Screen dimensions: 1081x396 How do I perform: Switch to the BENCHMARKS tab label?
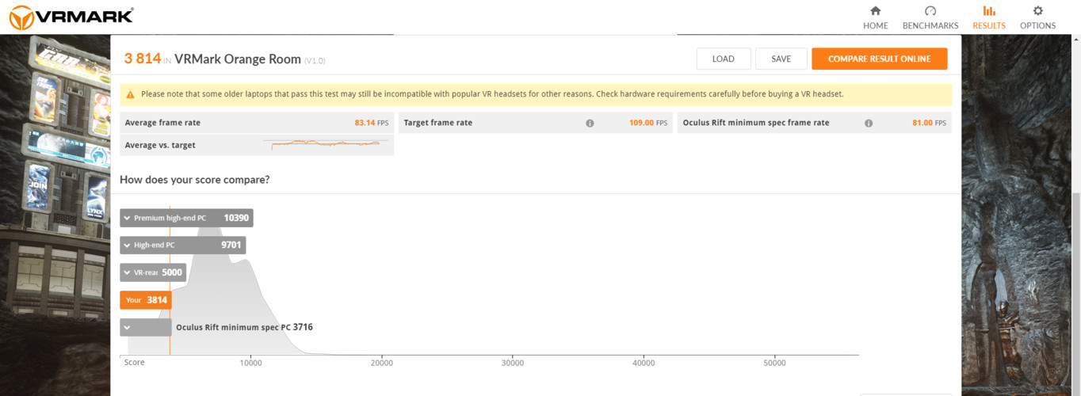[930, 25]
